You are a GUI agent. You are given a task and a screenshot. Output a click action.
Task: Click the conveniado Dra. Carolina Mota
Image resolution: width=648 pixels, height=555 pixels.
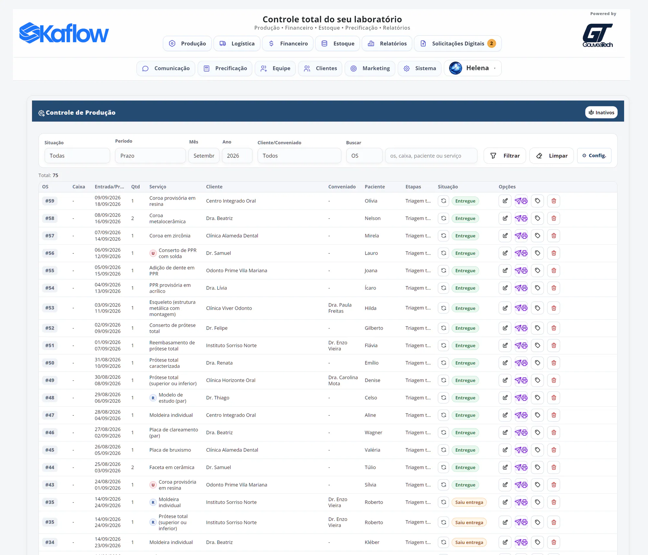[343, 380]
